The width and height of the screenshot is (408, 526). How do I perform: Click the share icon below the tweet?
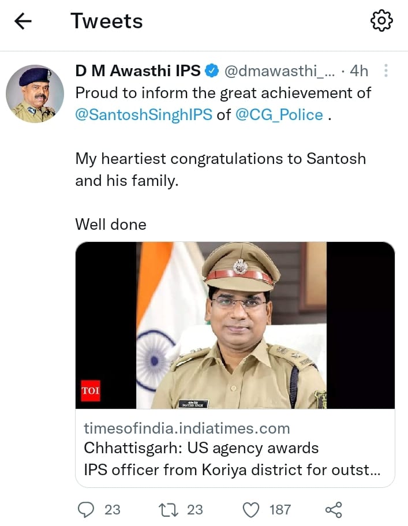pos(334,509)
